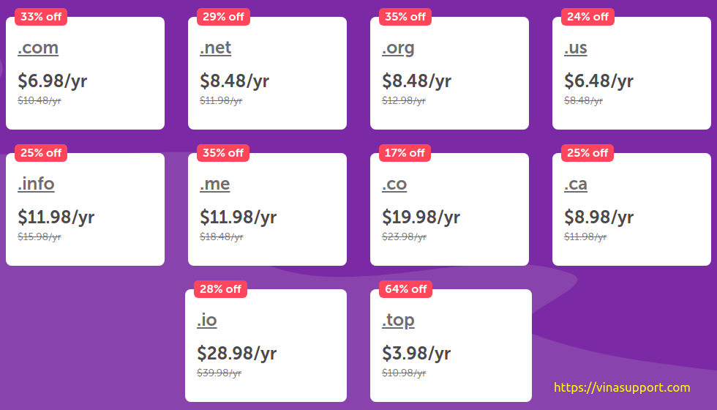Open the .io domain link
Viewport: 717px width, 410px height.
[206, 321]
